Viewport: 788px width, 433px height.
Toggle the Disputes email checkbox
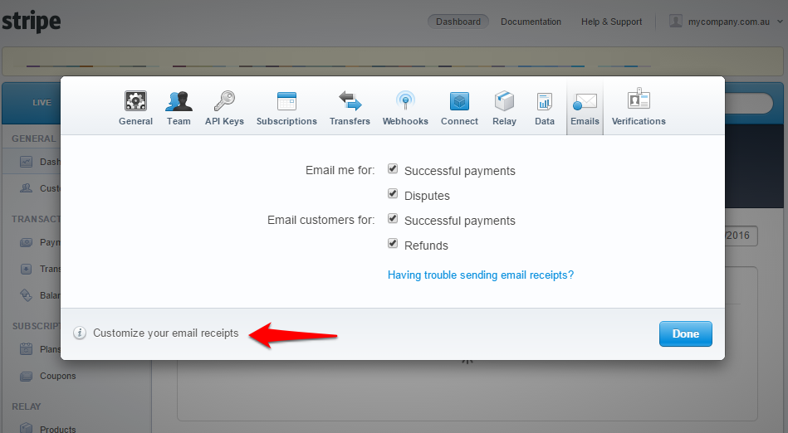coord(393,194)
